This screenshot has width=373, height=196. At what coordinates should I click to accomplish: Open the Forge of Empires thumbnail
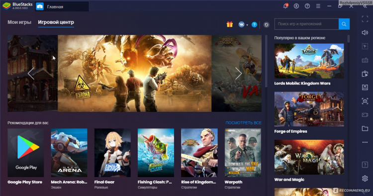click(x=309, y=109)
